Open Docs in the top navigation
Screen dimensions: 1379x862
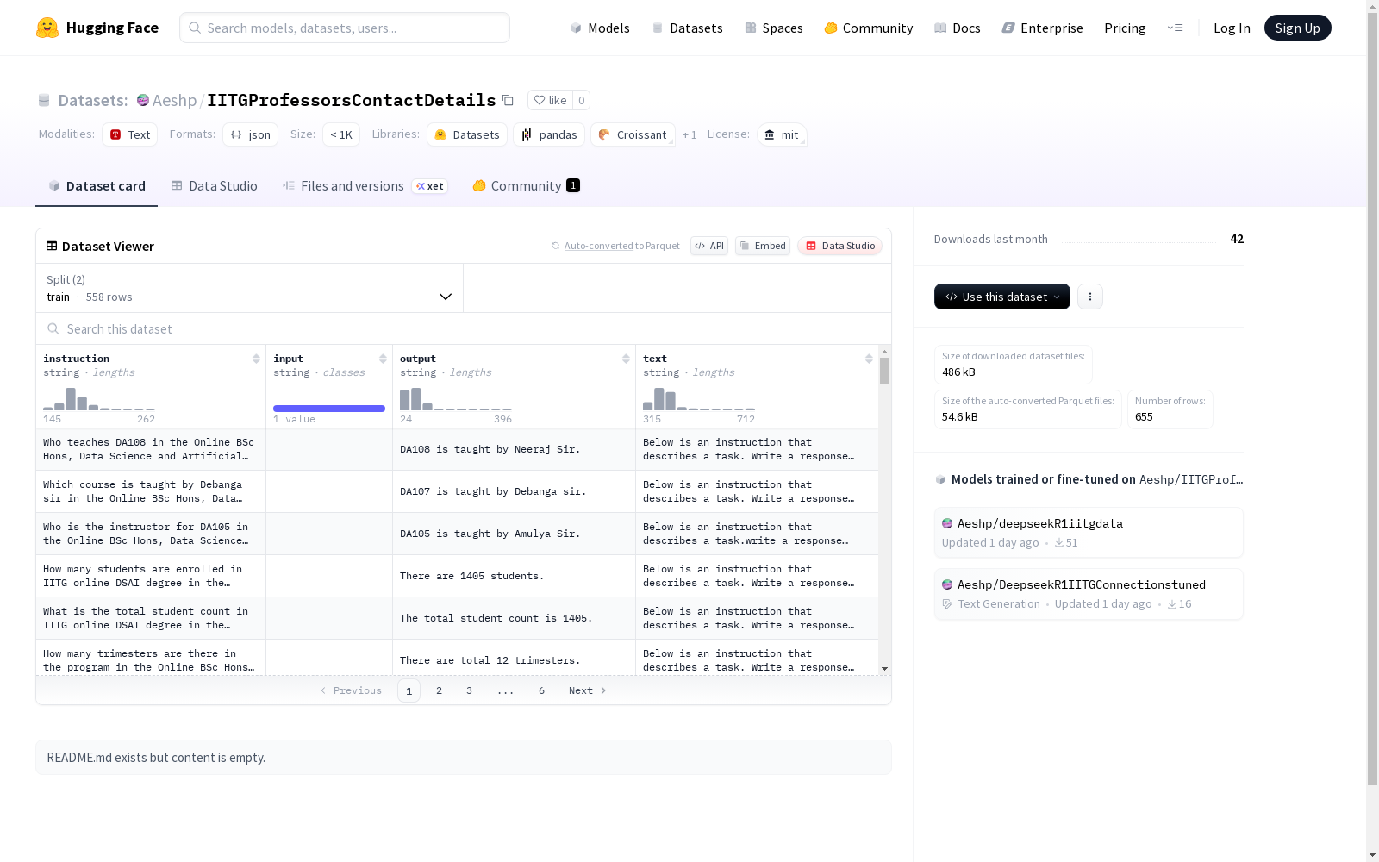(958, 28)
